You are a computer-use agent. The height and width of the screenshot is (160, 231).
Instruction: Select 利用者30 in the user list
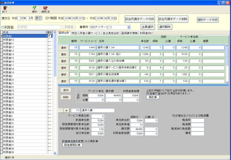(x=25, y=119)
